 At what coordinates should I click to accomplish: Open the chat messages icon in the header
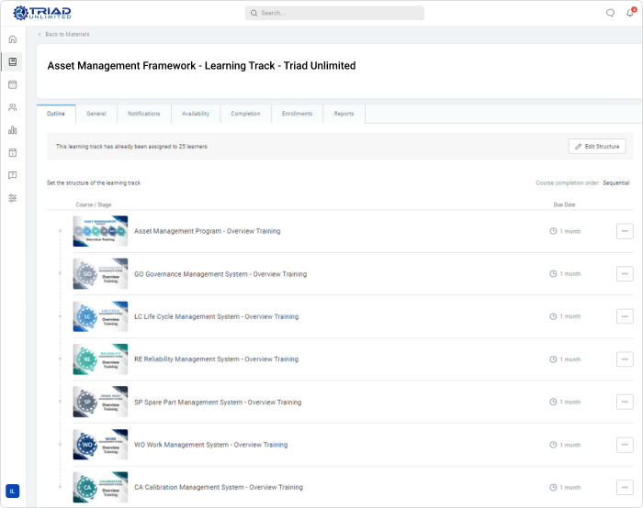click(x=610, y=13)
